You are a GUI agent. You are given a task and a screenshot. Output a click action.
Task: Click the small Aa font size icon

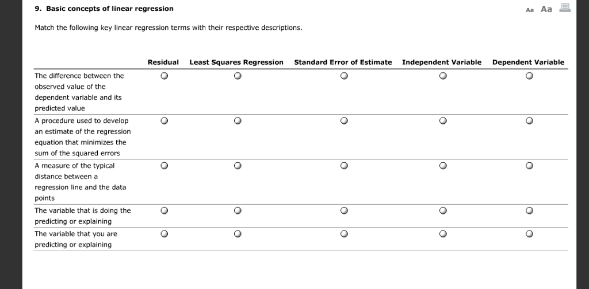pos(530,10)
